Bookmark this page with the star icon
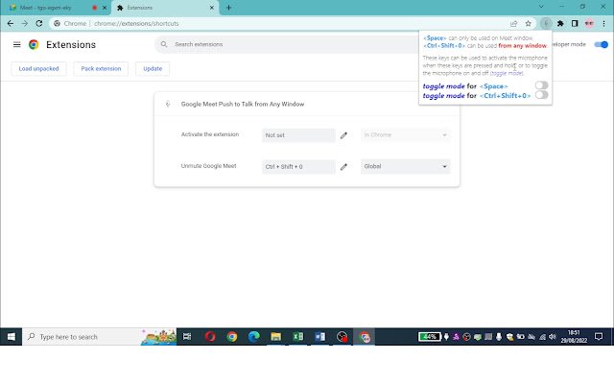Screen dimensions: 614x384 pyautogui.click(x=529, y=23)
